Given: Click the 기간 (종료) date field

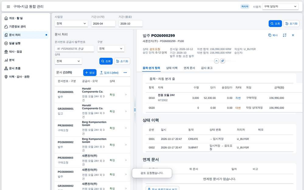Looking at the screenshot, I should (131, 24).
